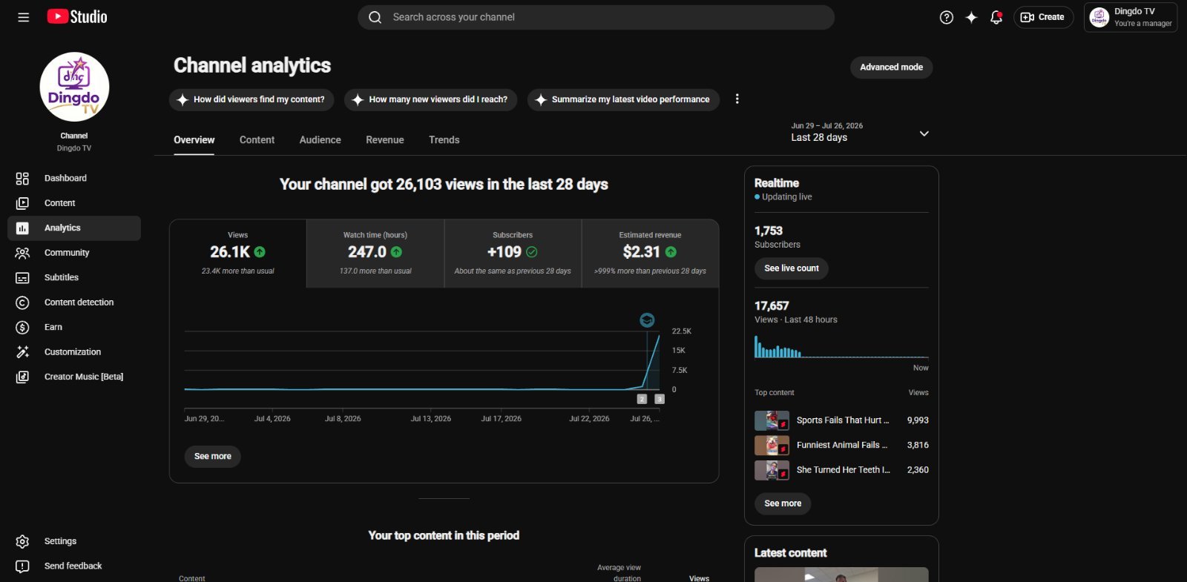Image resolution: width=1187 pixels, height=582 pixels.
Task: Click the chart marker labeled 2
Action: (642, 399)
